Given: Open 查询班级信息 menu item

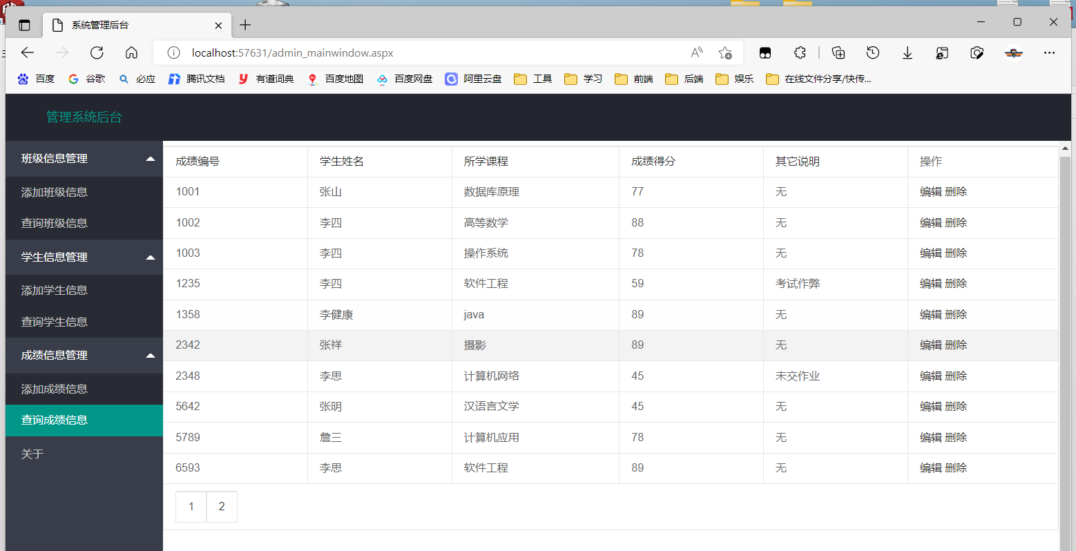Looking at the screenshot, I should click(84, 223).
